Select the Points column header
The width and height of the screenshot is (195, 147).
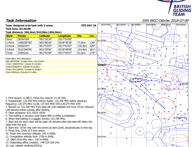pyautogui.click(x=22, y=36)
